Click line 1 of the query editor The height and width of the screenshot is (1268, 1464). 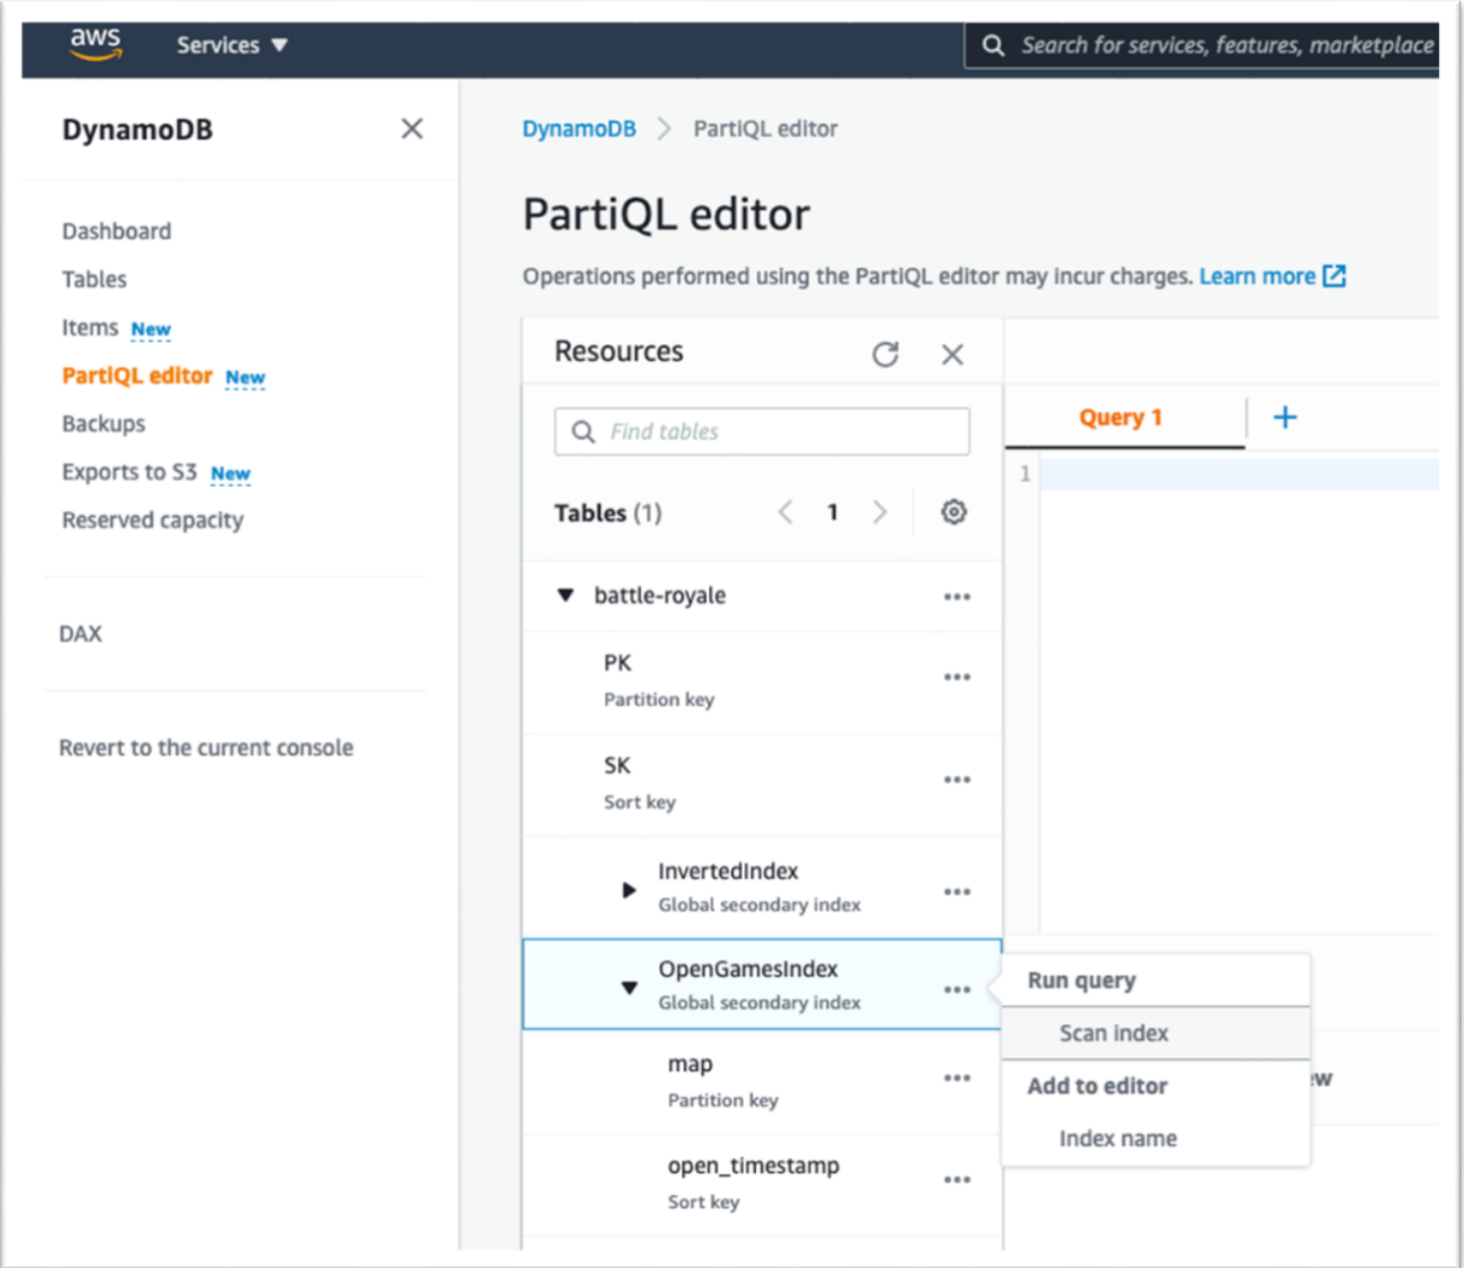coord(1238,475)
